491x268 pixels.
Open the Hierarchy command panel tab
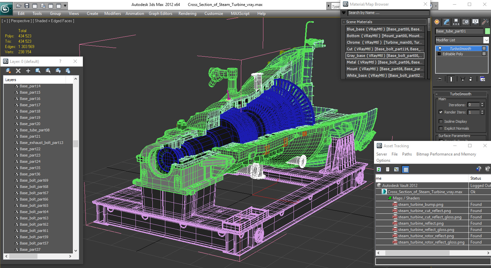pyautogui.click(x=456, y=22)
